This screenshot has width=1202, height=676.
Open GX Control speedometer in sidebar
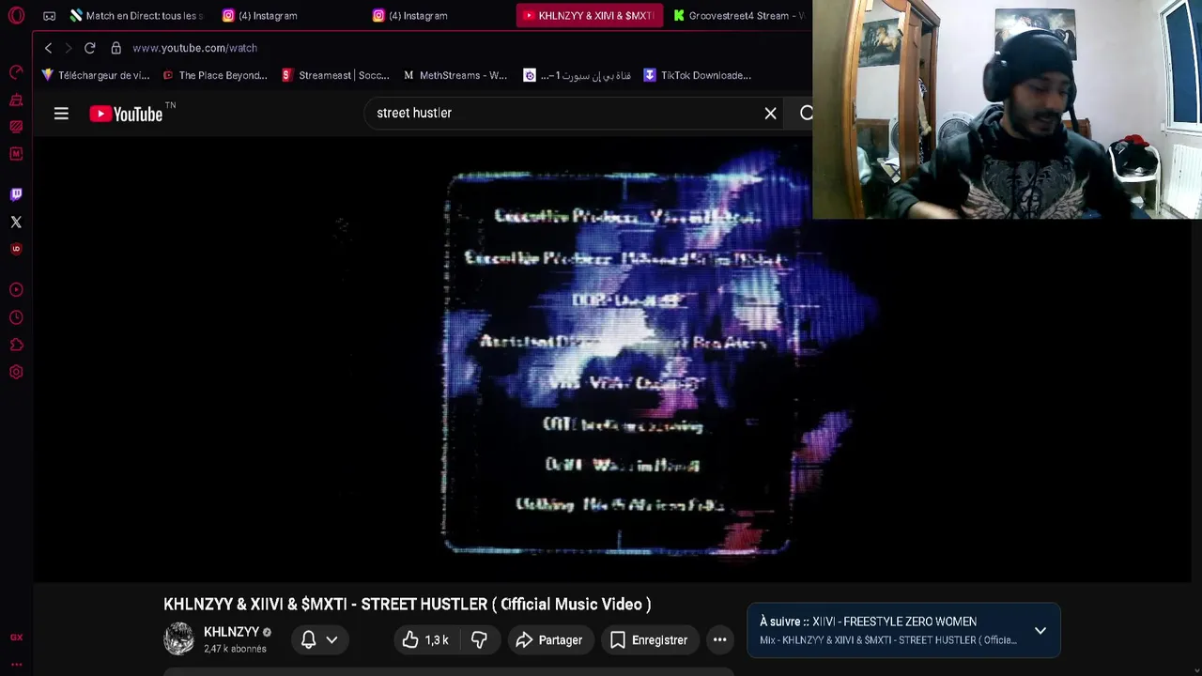point(16,72)
